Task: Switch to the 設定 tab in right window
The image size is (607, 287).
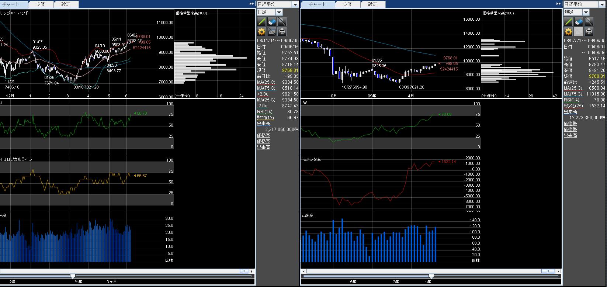Action: 372,4
